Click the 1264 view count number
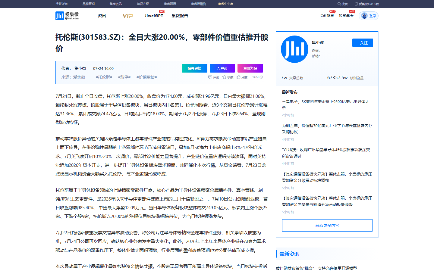The image size is (434, 271). point(256,77)
